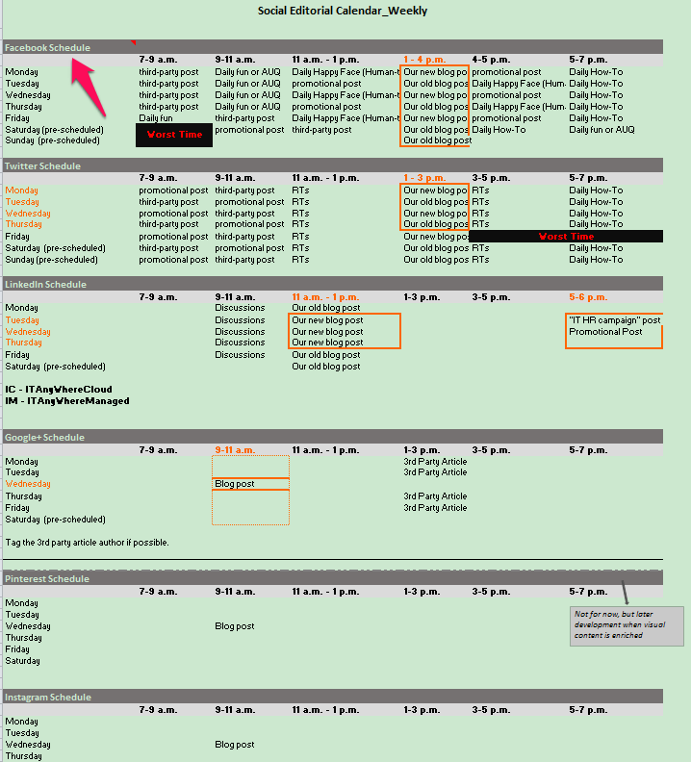
Task: Select Facebook Saturday 'Daily How-To' in 4-5 p.m.
Action: coord(499,130)
